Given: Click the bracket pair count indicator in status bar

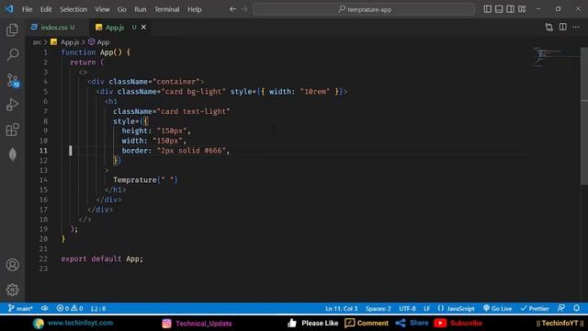Looking at the screenshot, I should [98, 309].
